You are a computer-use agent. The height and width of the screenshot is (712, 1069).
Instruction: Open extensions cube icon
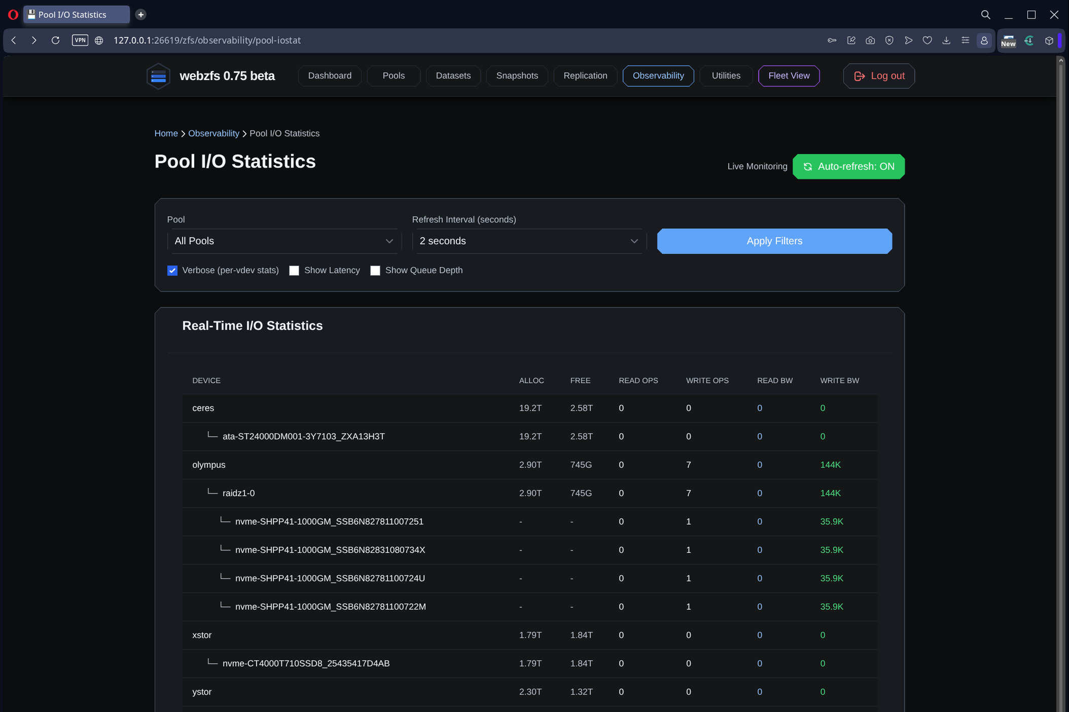point(1049,40)
